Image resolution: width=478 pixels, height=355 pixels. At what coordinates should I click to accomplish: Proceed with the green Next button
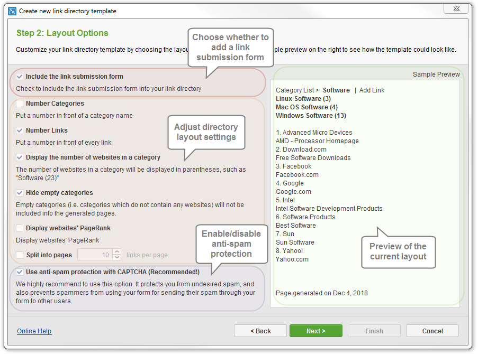pos(315,331)
